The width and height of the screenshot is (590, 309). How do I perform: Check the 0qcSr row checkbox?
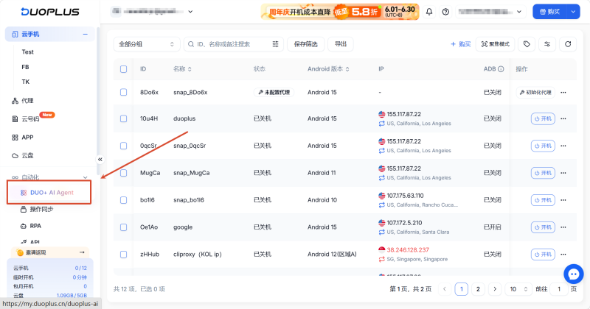[123, 146]
